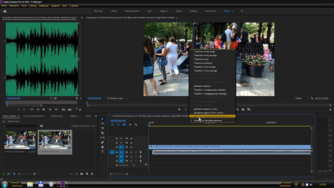Image resolution: width=334 pixels, height=188 pixels.
Task: Select the Razor tool
Action: [102, 133]
